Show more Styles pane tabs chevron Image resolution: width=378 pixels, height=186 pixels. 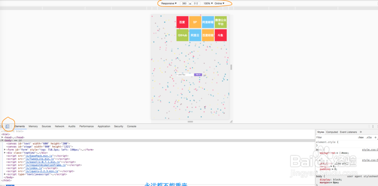(x=361, y=132)
